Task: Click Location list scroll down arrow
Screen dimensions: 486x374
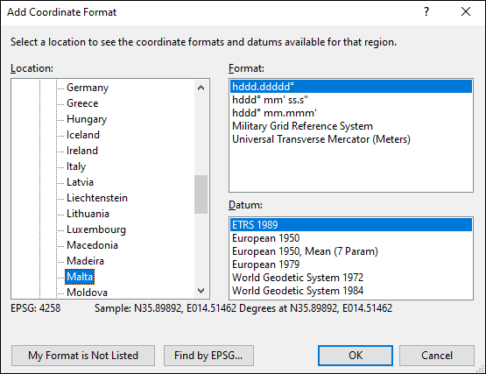Action: (x=201, y=291)
